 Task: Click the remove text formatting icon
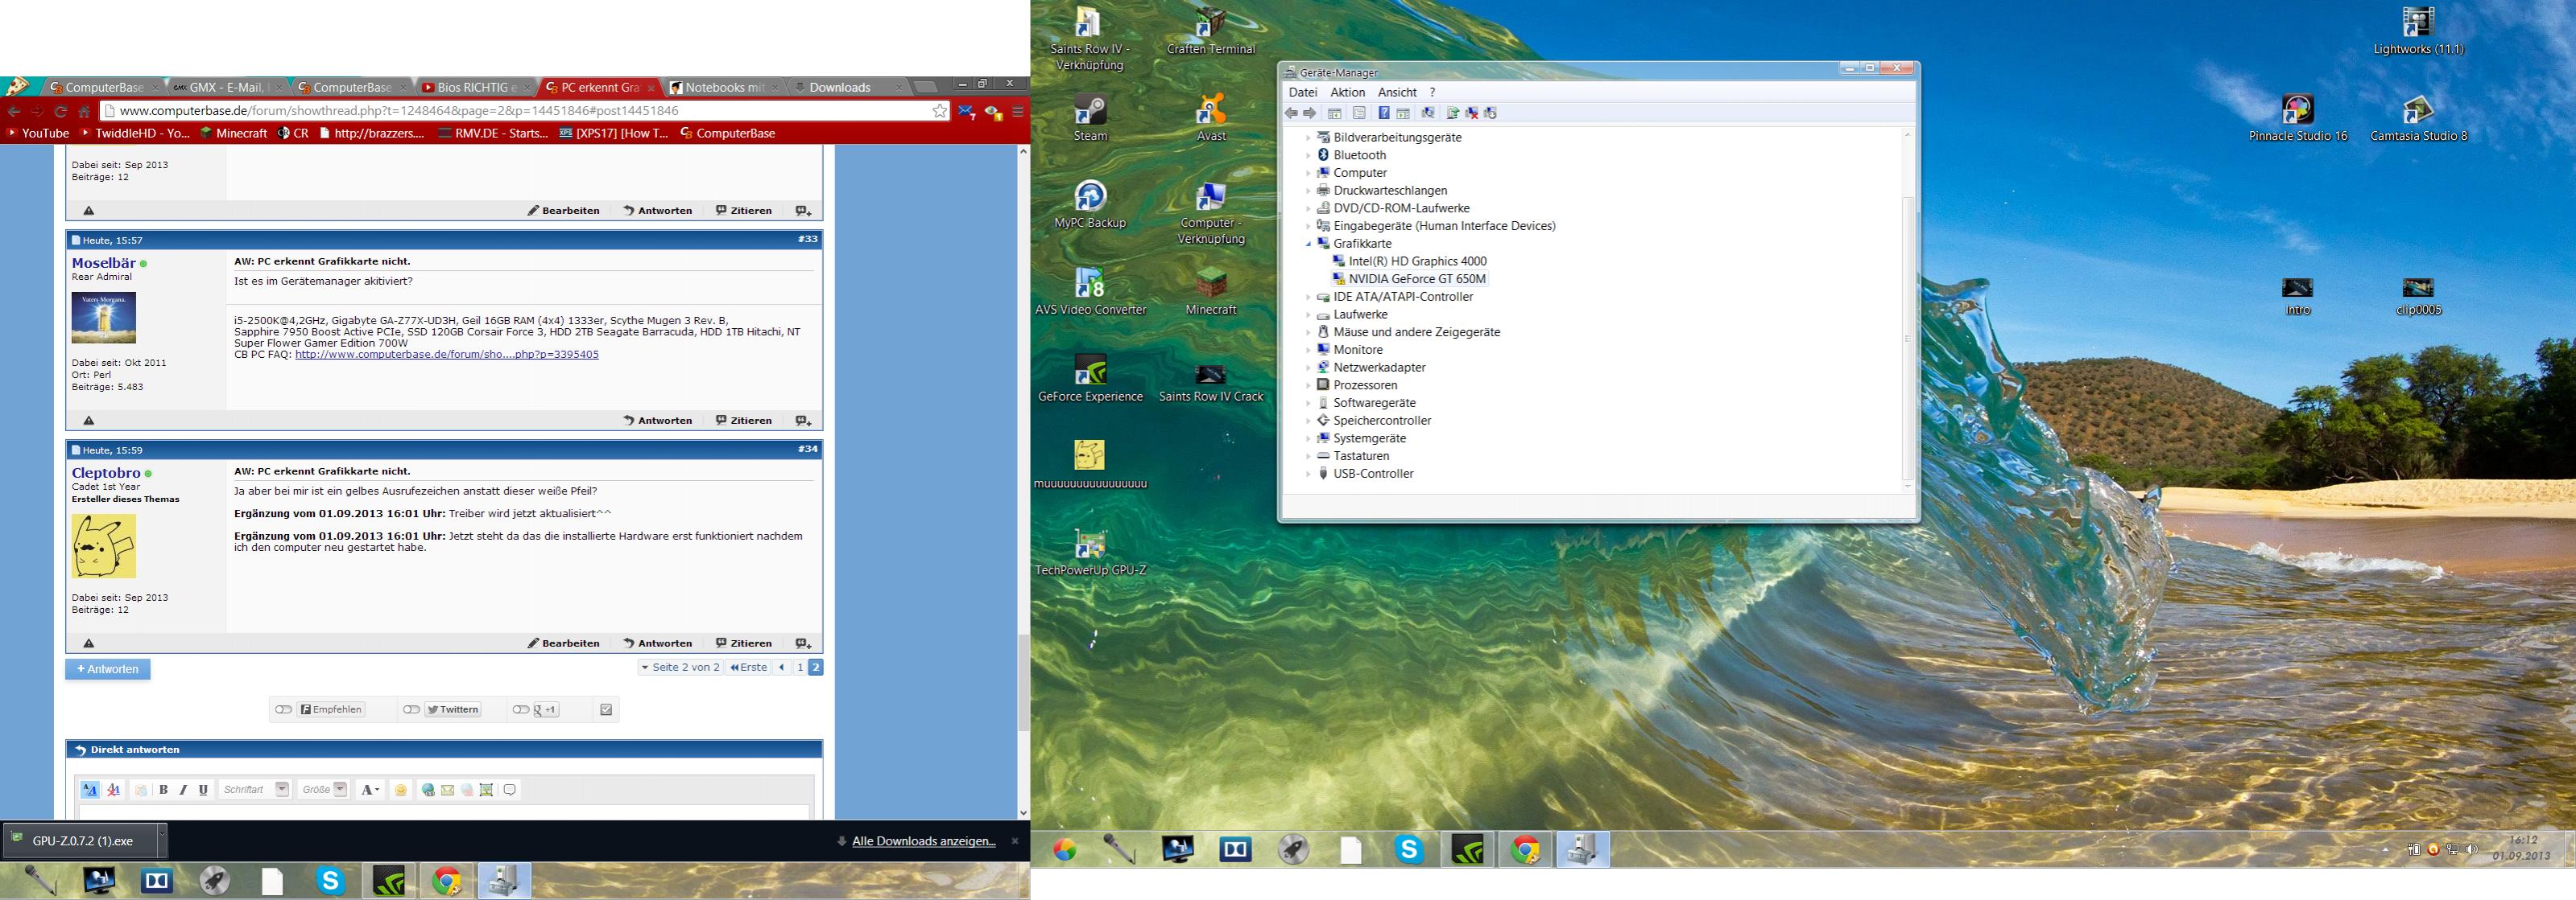coord(114,790)
